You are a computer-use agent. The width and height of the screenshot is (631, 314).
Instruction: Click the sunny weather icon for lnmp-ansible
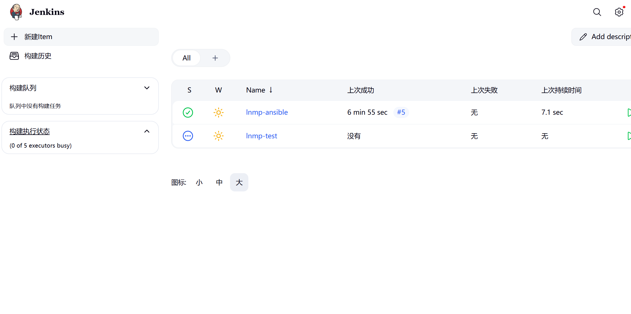pos(218,112)
